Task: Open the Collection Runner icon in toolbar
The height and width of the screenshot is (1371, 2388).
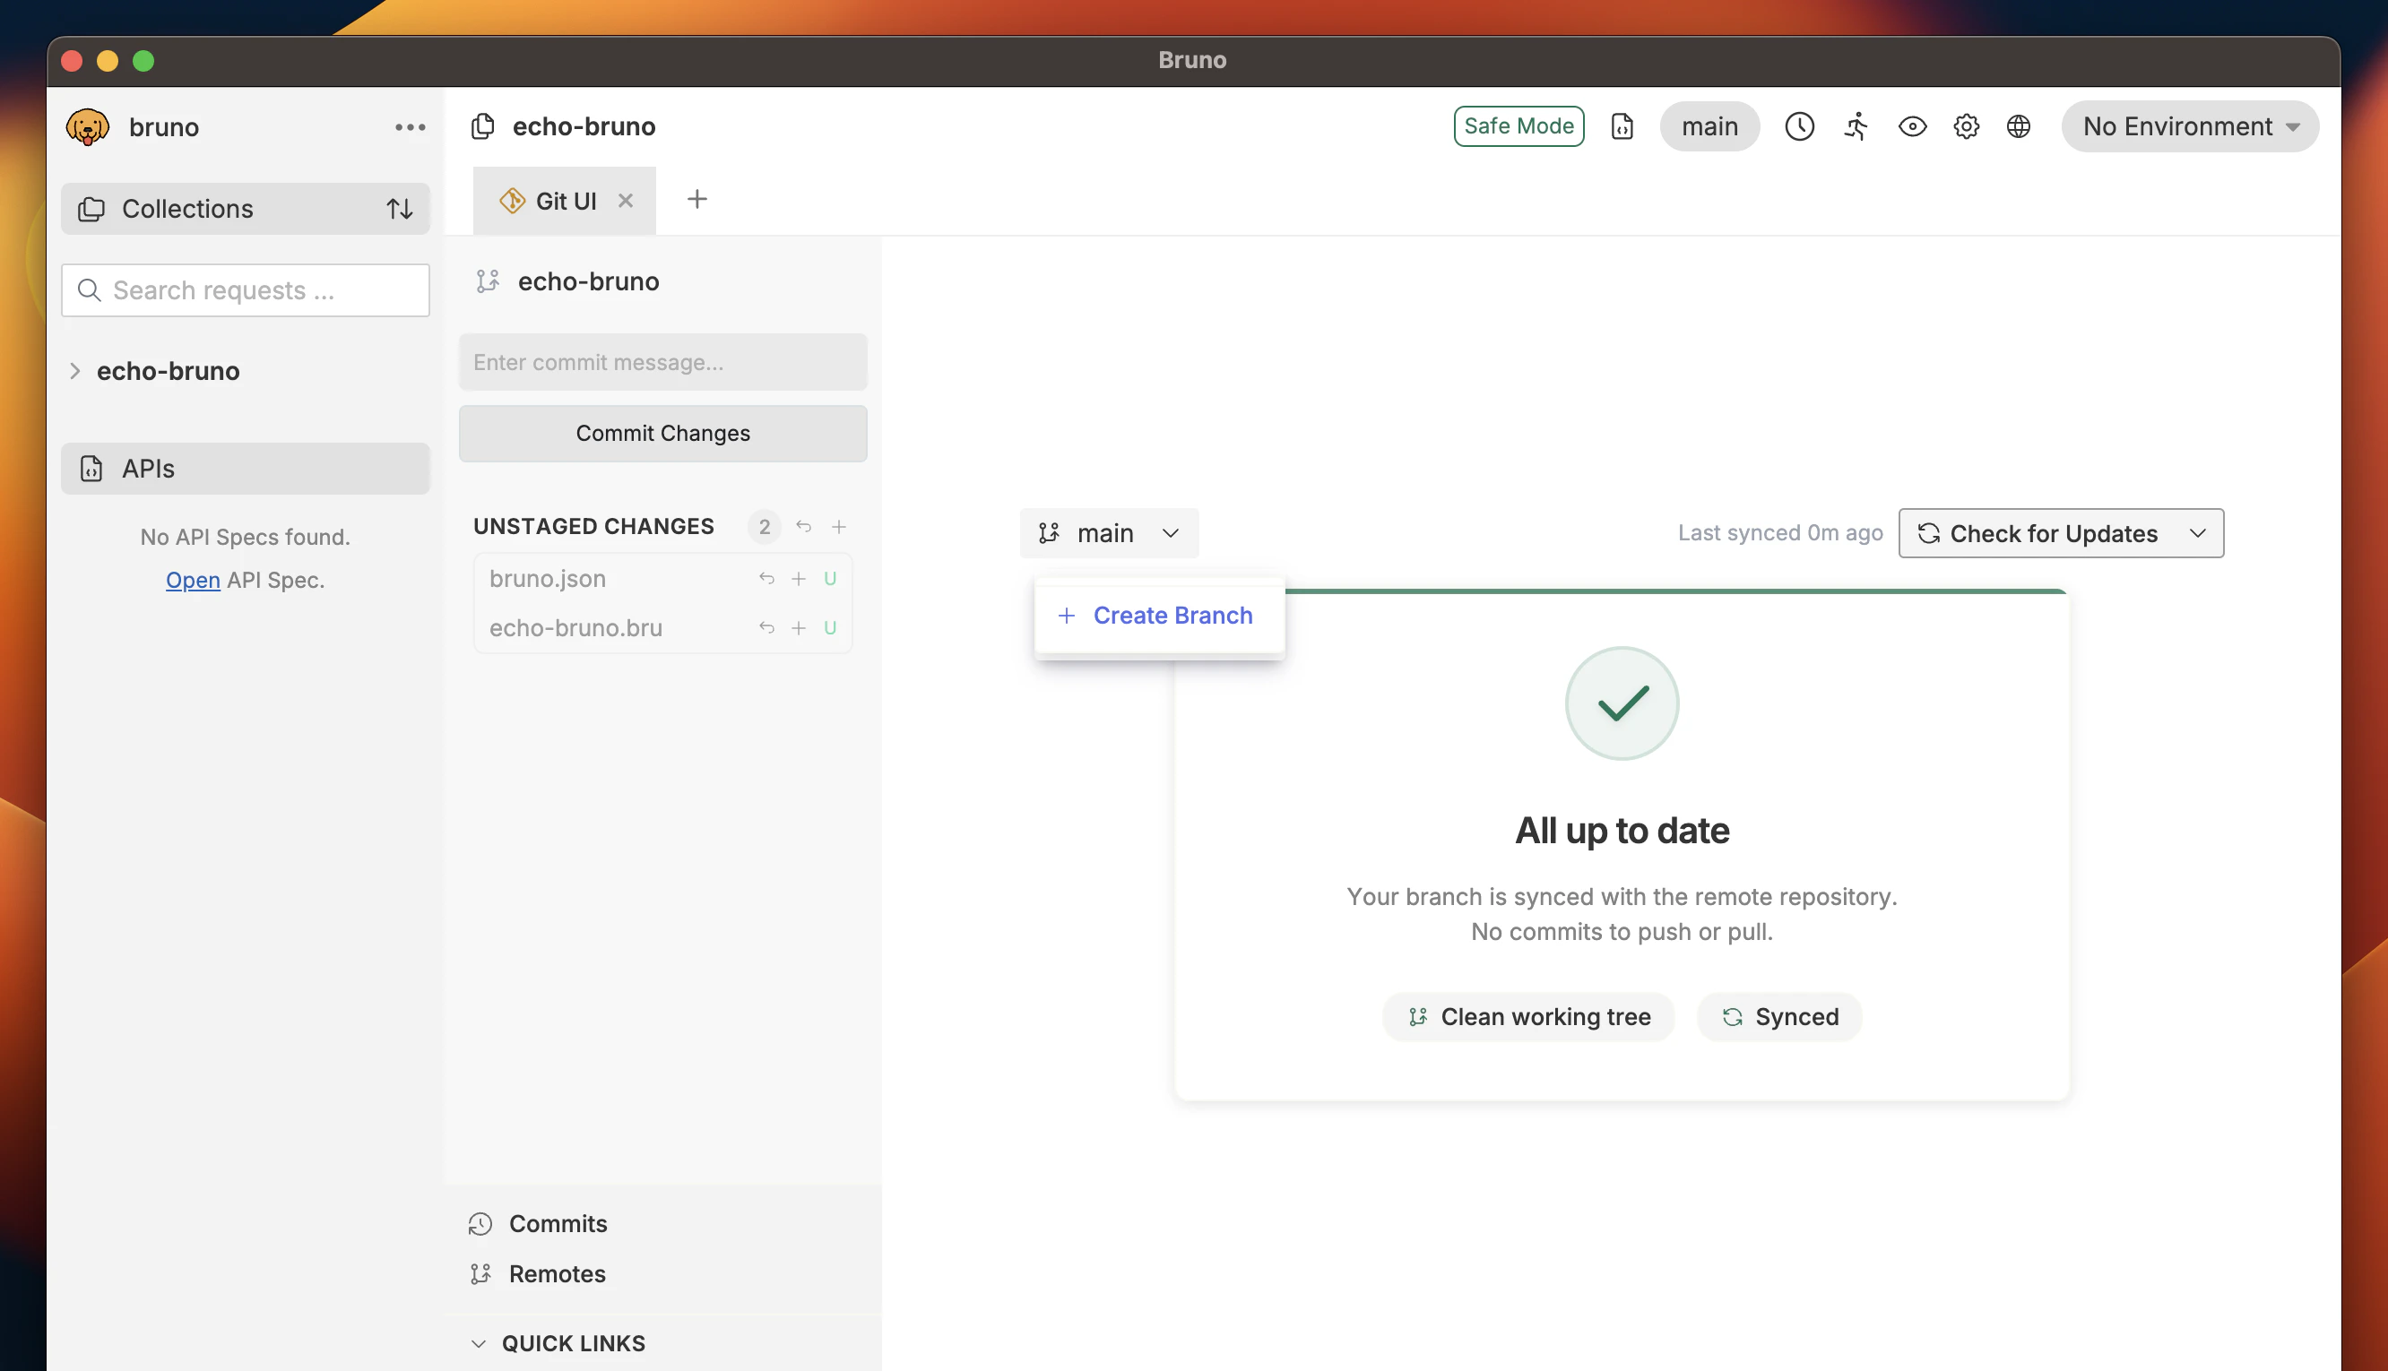Action: point(1855,126)
